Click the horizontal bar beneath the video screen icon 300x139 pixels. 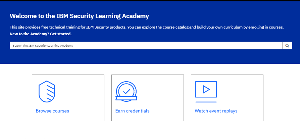click(x=206, y=102)
